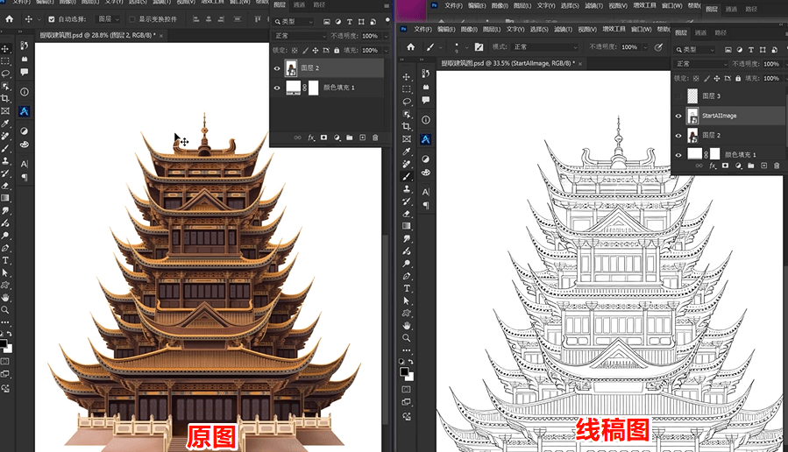
Task: Select the Crop tool in left window
Action: point(5,98)
